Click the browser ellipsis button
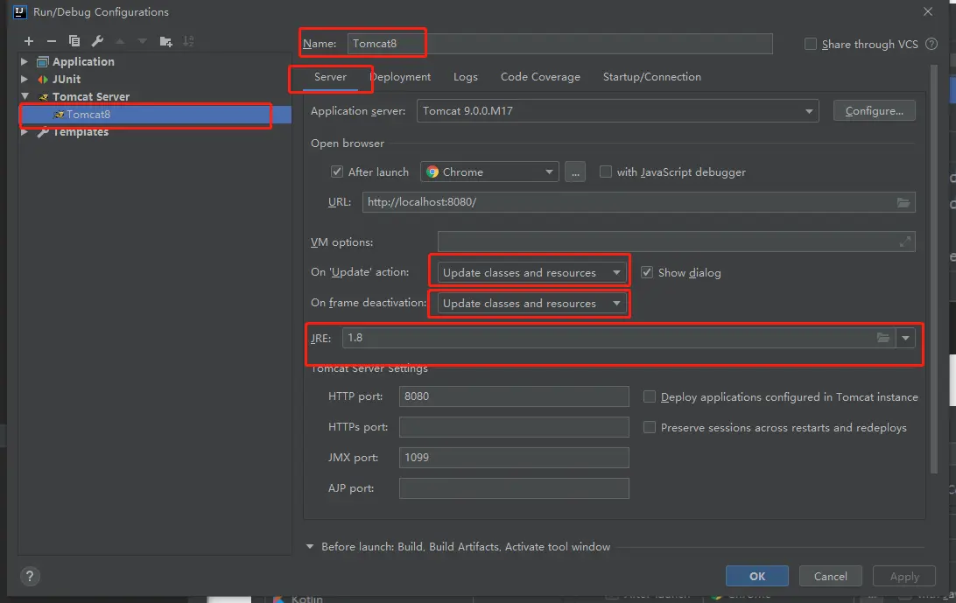 tap(575, 172)
